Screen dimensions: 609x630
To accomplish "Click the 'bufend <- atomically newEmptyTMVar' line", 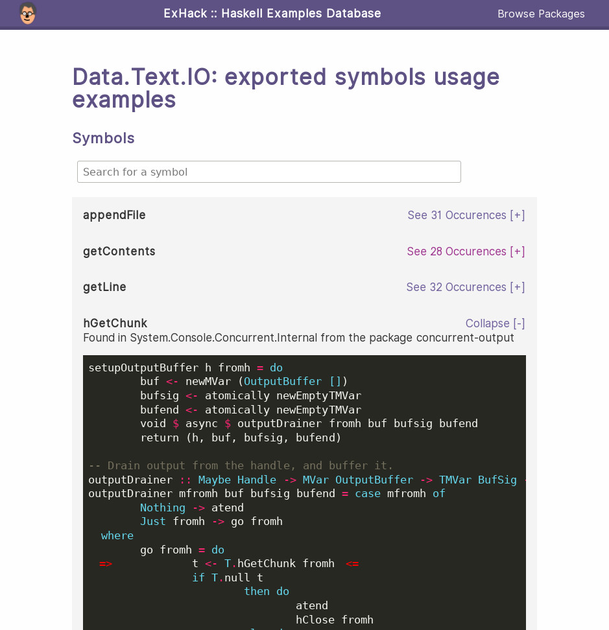I will tap(250, 410).
